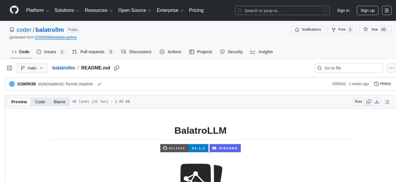Download the raw README file
The height and width of the screenshot is (182, 396).
pyautogui.click(x=377, y=102)
